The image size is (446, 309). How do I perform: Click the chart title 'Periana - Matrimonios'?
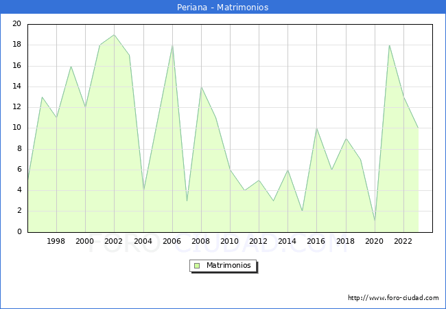[223, 7]
